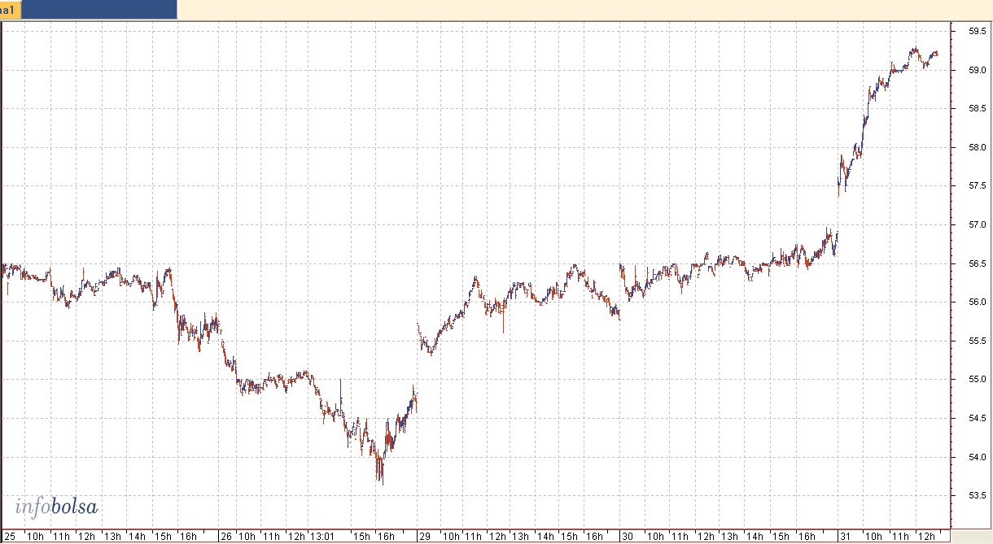Click the 57.5 price axis label
Screen dimensions: 993x544
coord(978,186)
